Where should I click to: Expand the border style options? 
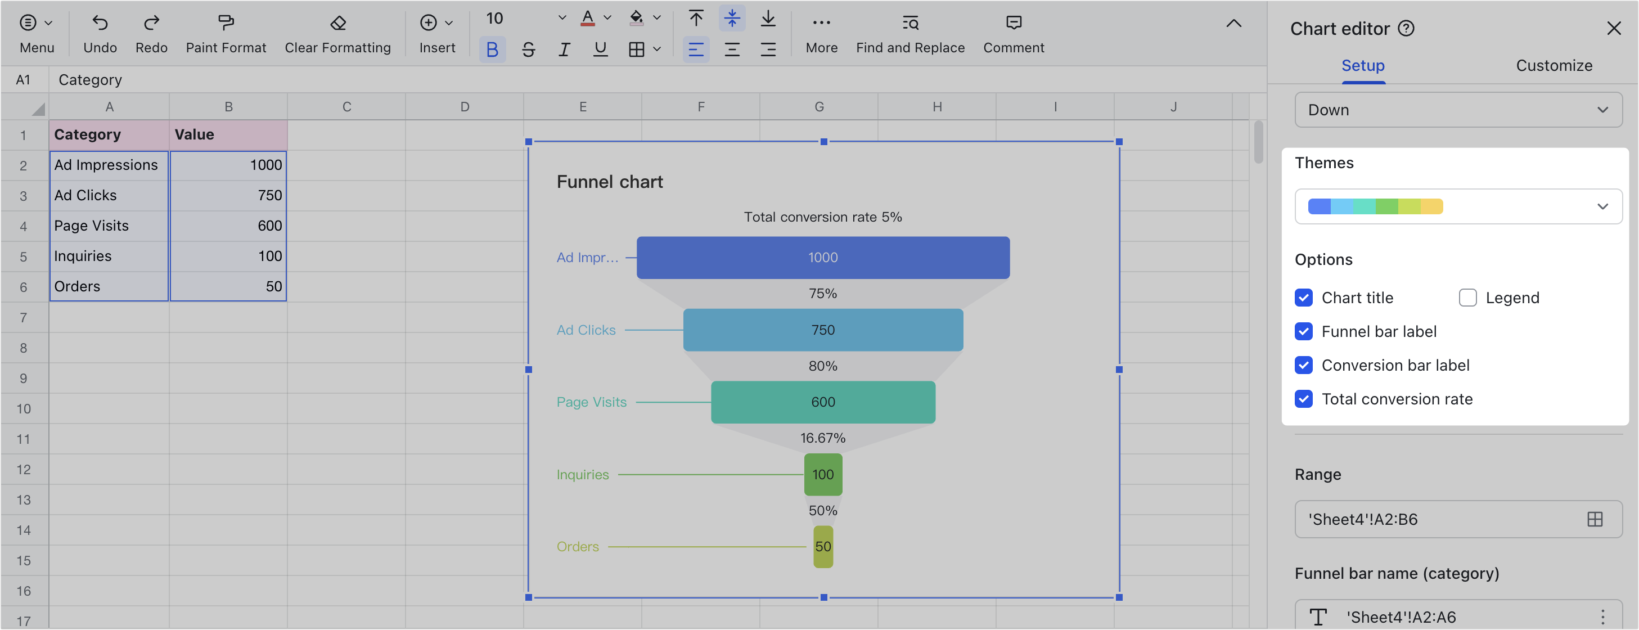[x=658, y=49]
